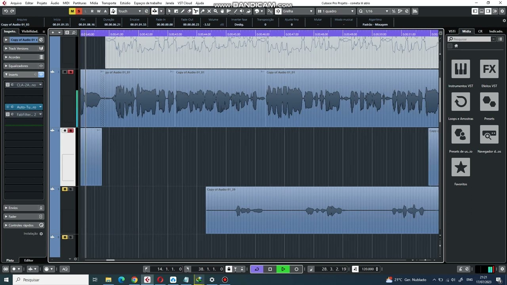Switch to the VSTi right-zone tab
Screen dimensions: 507x285
point(452,31)
